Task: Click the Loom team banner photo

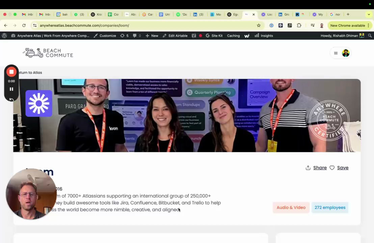Action: (x=187, y=115)
